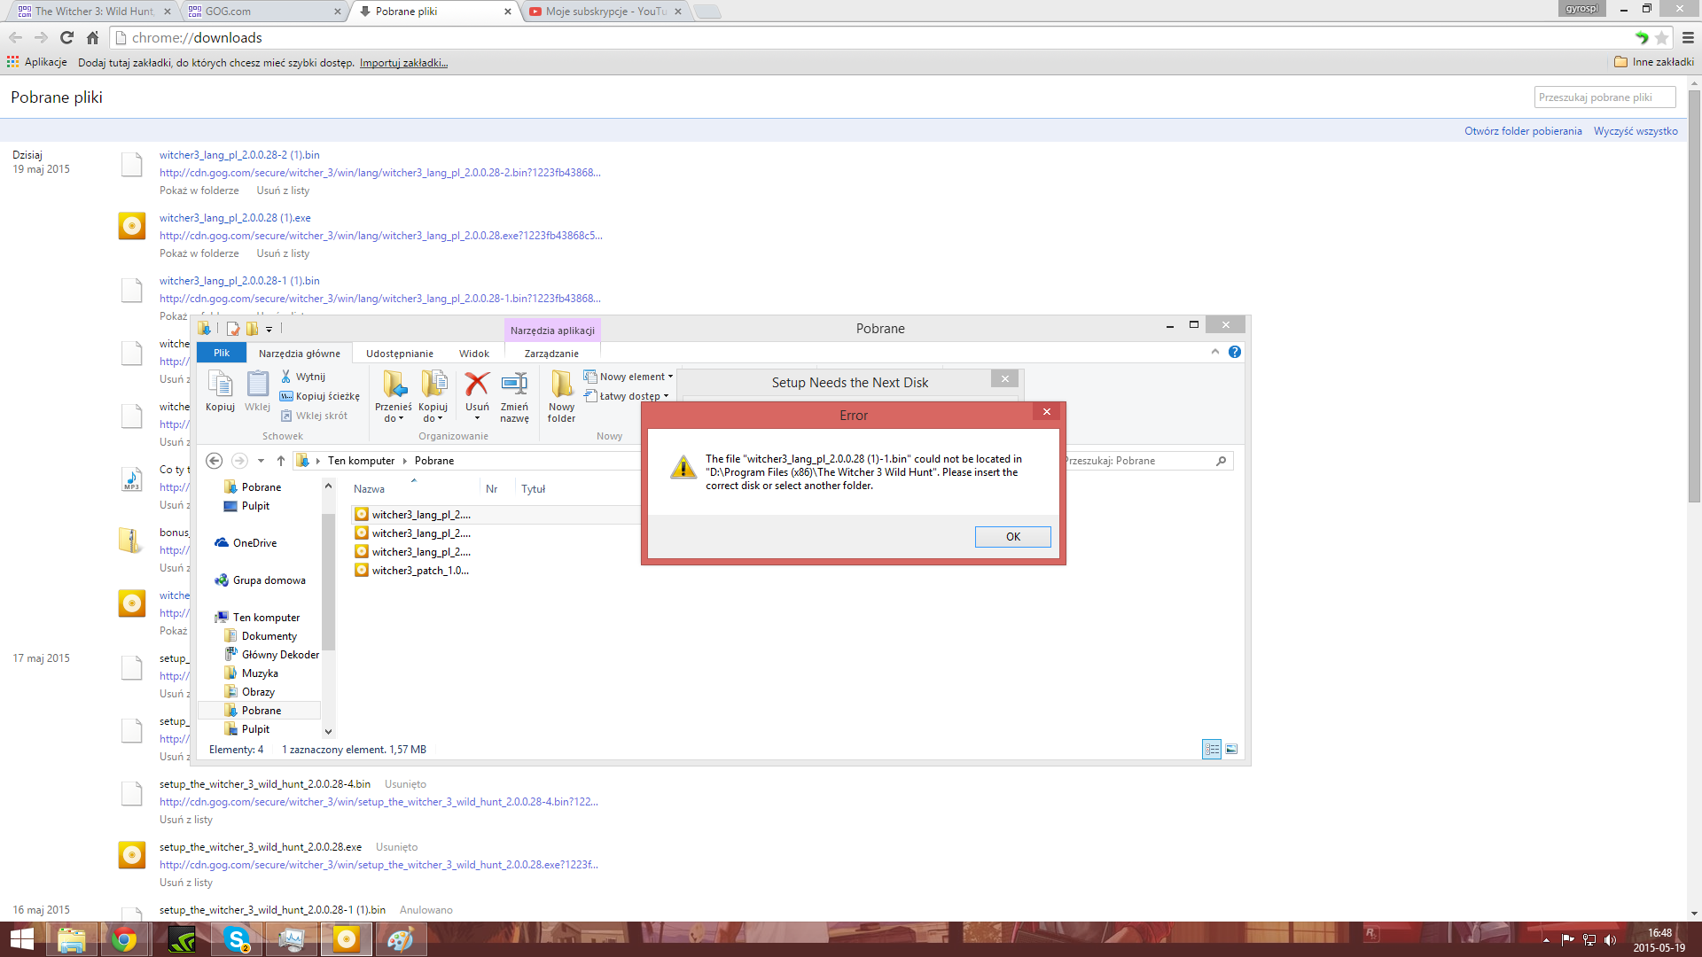Switch to The Witcher 3: Wild Hunt tab
Screen dimensions: 1702x957
pyautogui.click(x=93, y=12)
